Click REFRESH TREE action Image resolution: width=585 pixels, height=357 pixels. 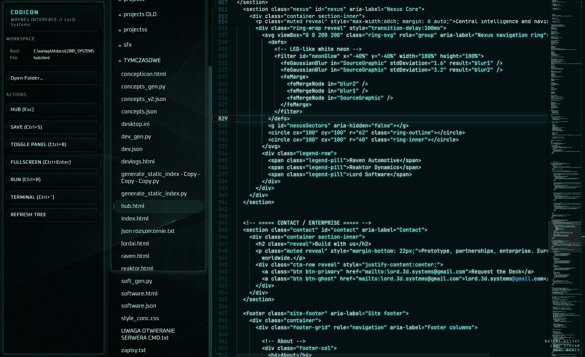pos(53,215)
